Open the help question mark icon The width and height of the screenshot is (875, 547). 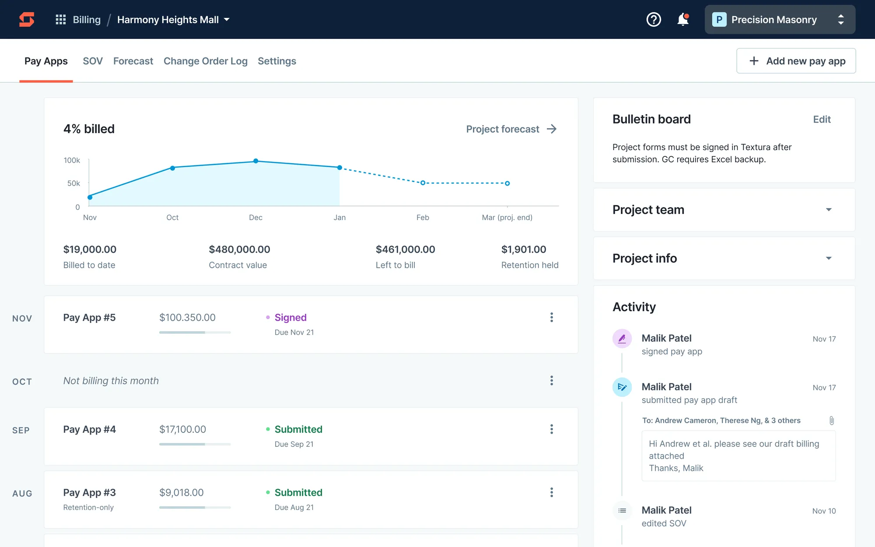[654, 20]
